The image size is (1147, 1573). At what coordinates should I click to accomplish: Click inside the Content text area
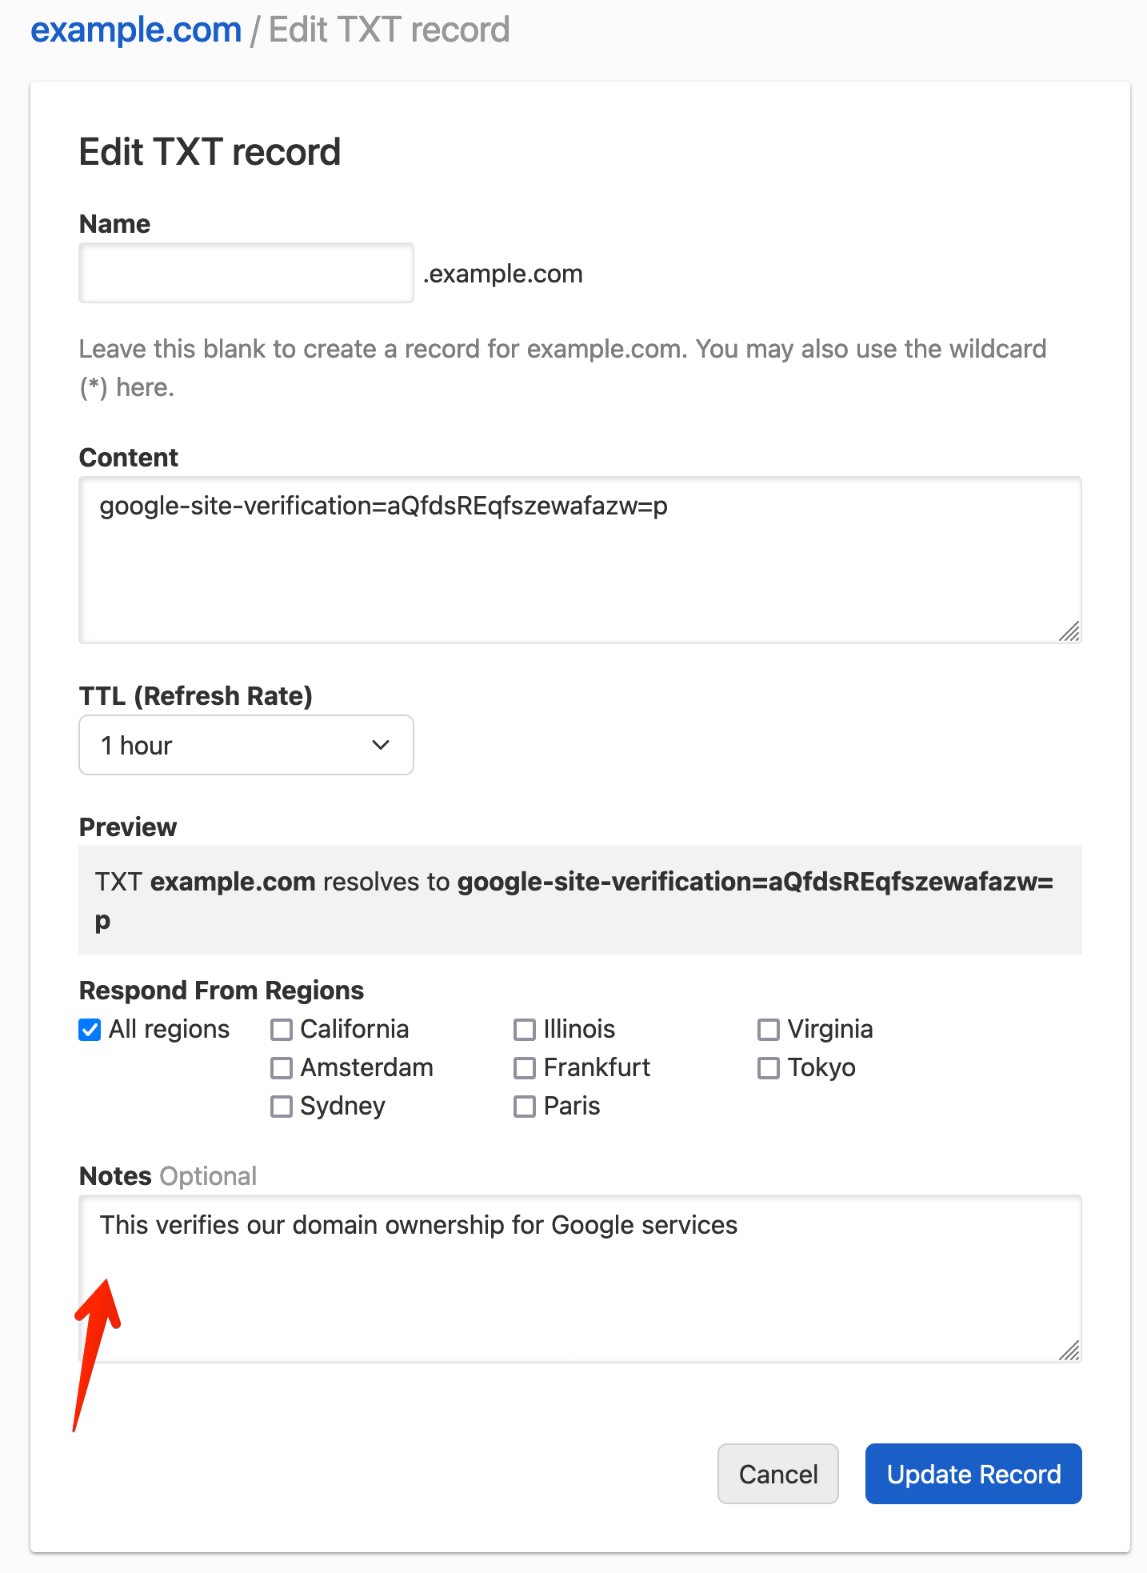tap(579, 560)
